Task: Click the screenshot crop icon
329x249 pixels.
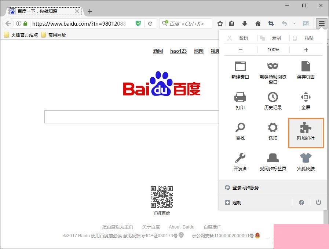Action: tap(271, 23)
